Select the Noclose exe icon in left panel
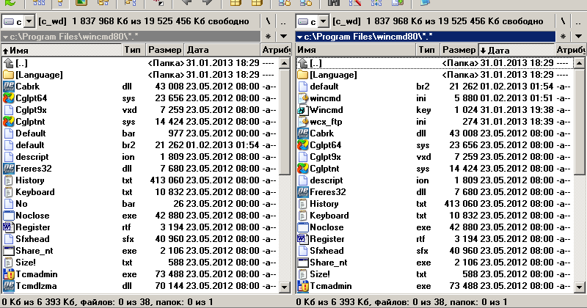587x308 pixels. (9, 216)
